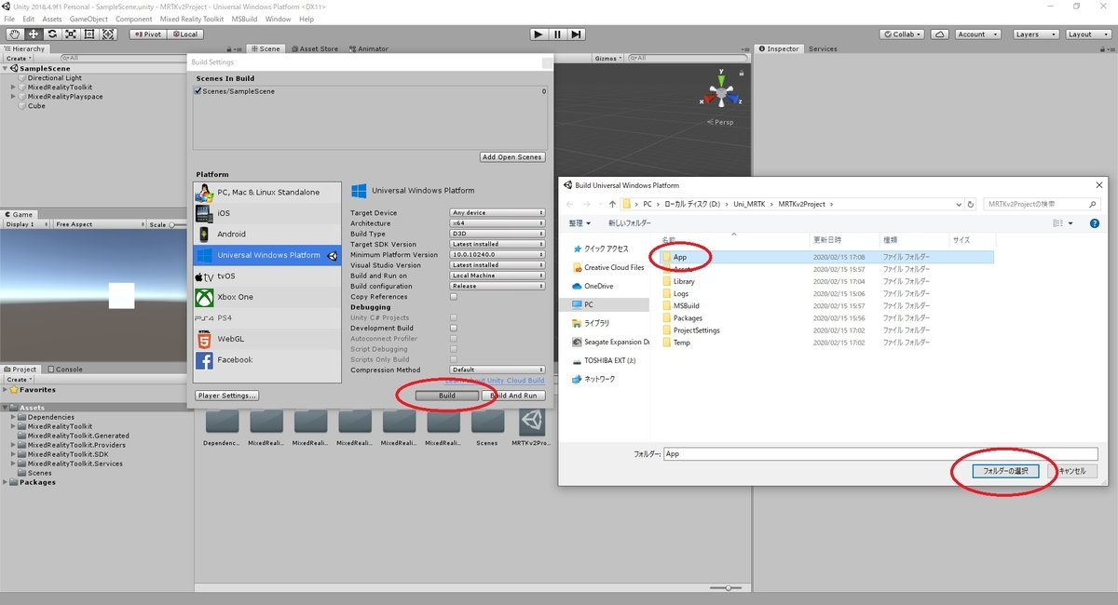Image resolution: width=1118 pixels, height=605 pixels.
Task: Open the Mixed Reality Toolkit menu
Action: click(x=191, y=19)
